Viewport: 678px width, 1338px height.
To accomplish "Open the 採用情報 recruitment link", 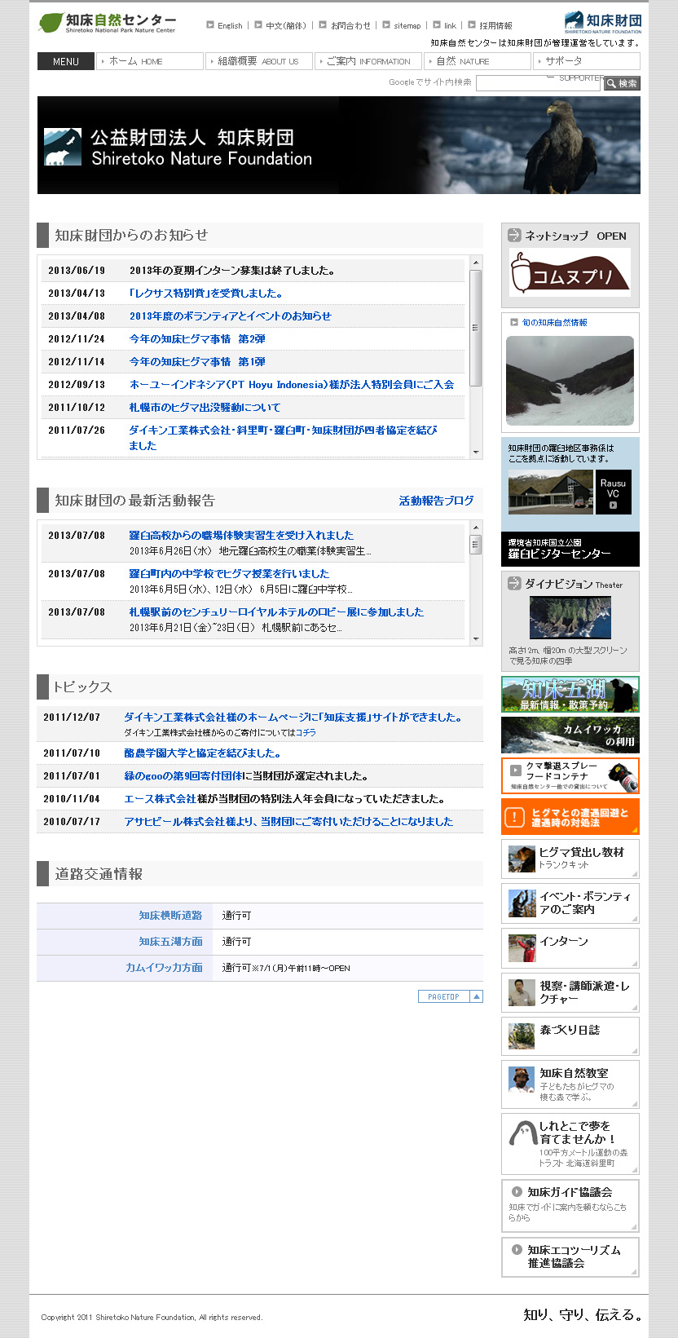I will pos(495,26).
